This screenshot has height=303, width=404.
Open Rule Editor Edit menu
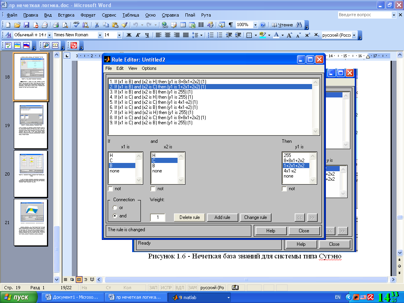tap(120, 68)
